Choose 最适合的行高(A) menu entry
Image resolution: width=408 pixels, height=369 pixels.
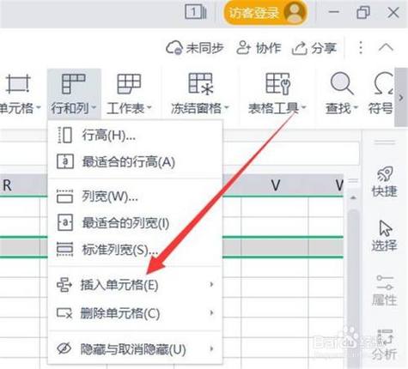pos(135,162)
